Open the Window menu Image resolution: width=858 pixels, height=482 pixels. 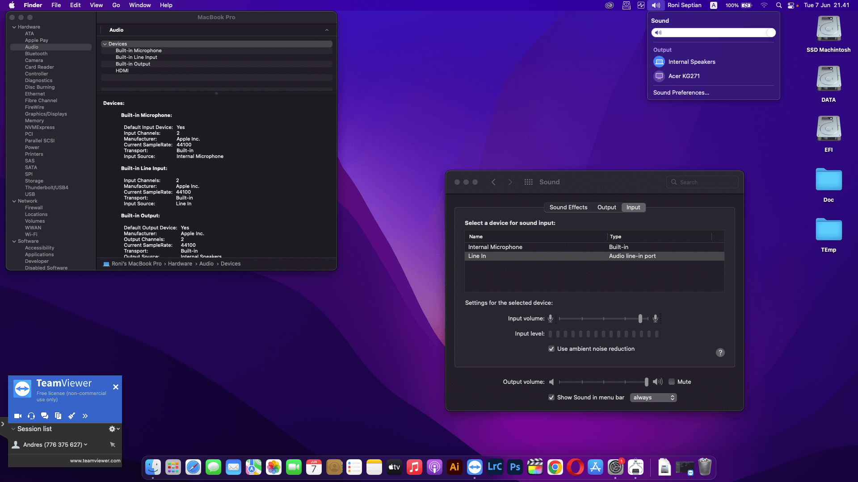[x=140, y=5]
